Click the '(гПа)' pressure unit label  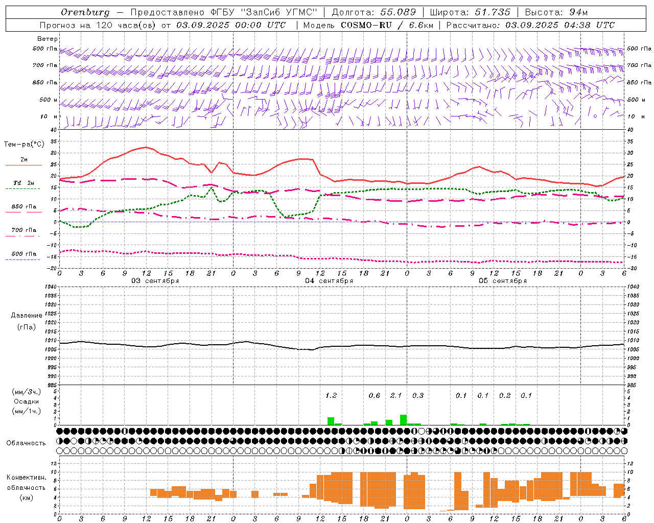(27, 327)
